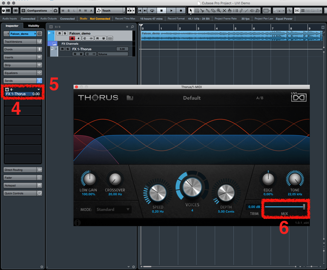Click the Default preset name in Thorus
The image size is (327, 270).
click(192, 98)
